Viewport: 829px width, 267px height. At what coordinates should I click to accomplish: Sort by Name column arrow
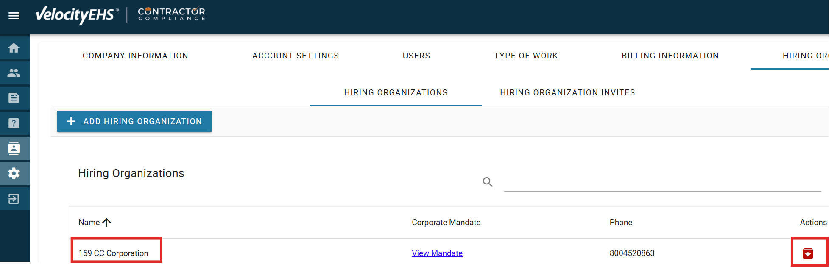(x=107, y=222)
